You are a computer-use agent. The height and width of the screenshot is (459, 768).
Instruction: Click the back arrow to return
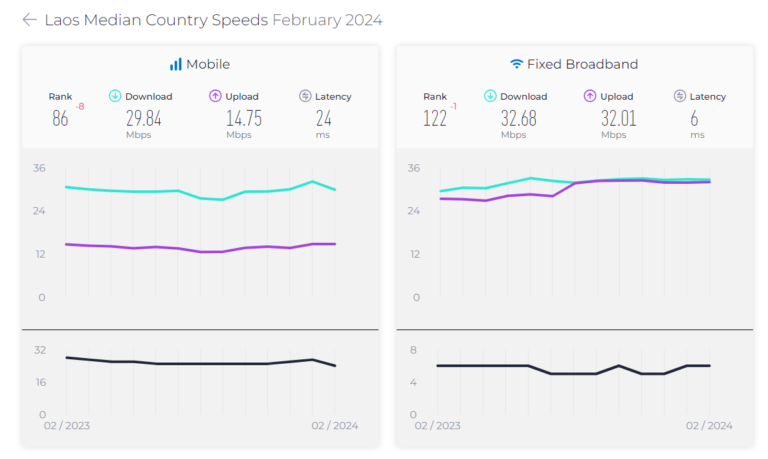[x=29, y=19]
